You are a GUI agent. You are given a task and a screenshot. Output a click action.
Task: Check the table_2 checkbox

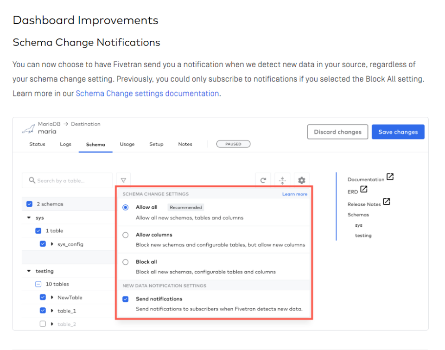(43, 324)
